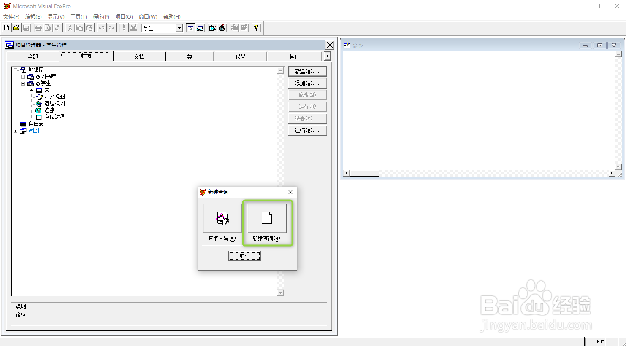This screenshot has height=346, width=626.
Task: Collapse the 数据库 tree node
Action: 16,70
